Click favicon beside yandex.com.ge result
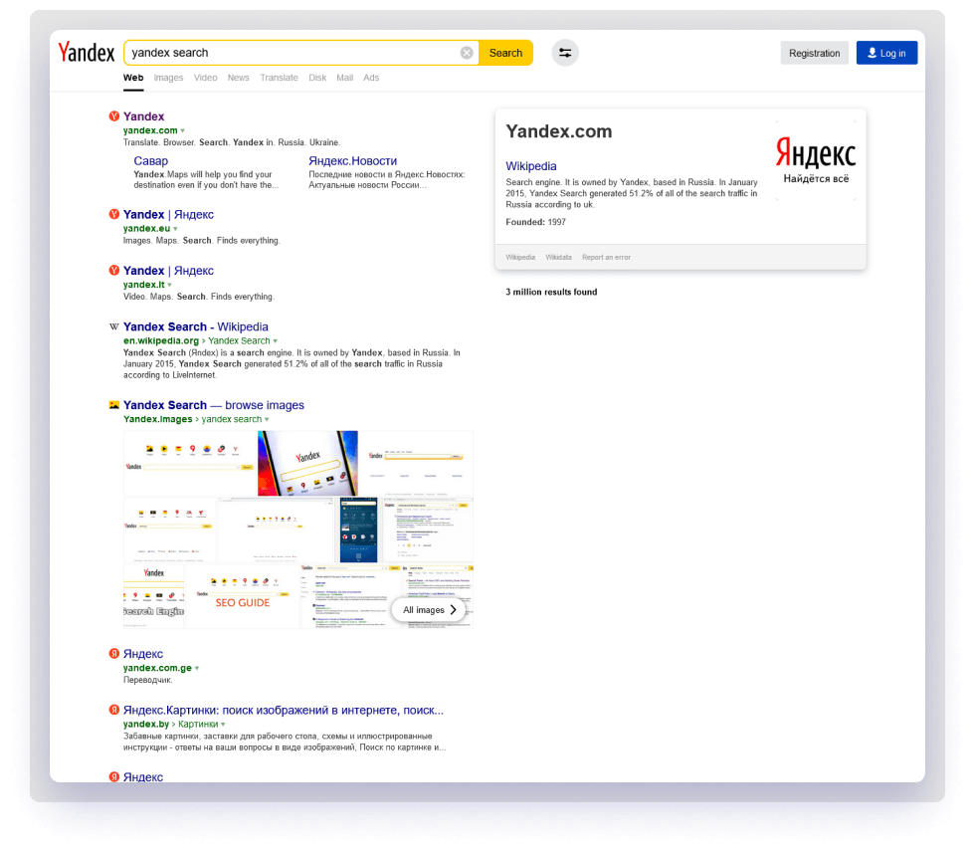The height and width of the screenshot is (852, 975). click(114, 654)
